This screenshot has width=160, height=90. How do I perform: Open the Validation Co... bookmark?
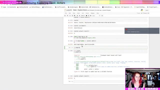[x=95, y=7]
